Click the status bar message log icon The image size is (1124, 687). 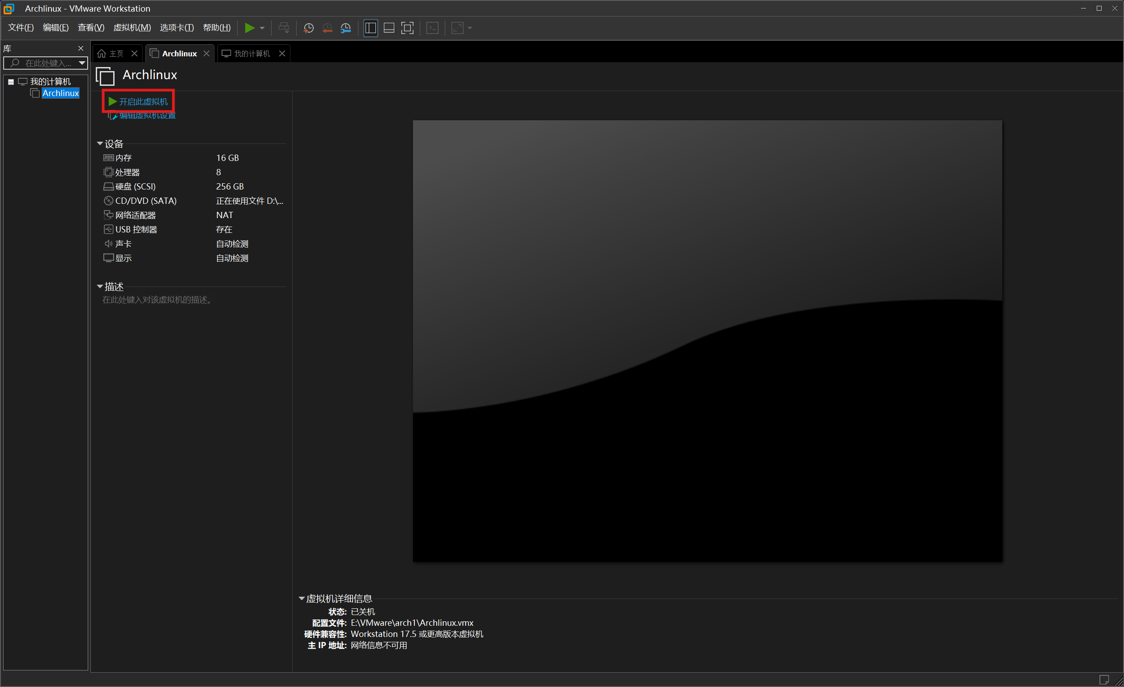1104,680
